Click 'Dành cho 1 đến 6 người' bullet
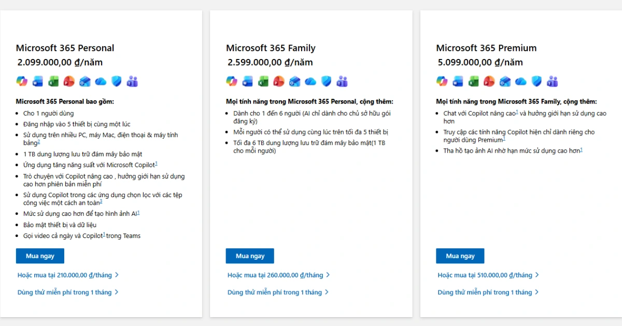 click(x=312, y=117)
